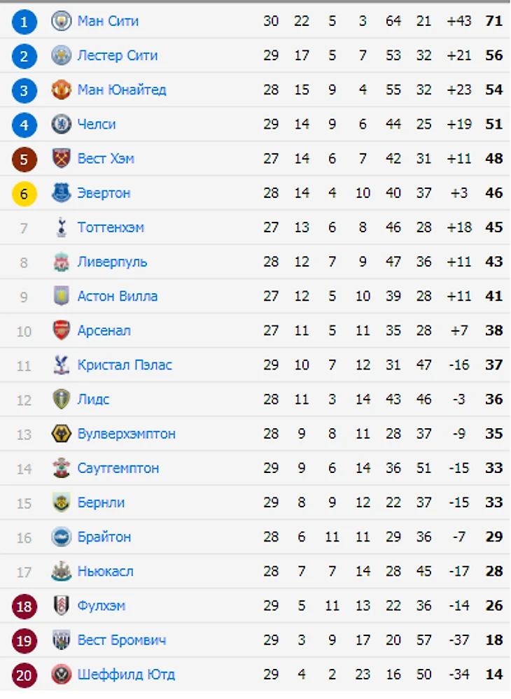This screenshot has height=699, width=511.
Task: Click the Manchester United crest icon
Action: pyautogui.click(x=62, y=90)
